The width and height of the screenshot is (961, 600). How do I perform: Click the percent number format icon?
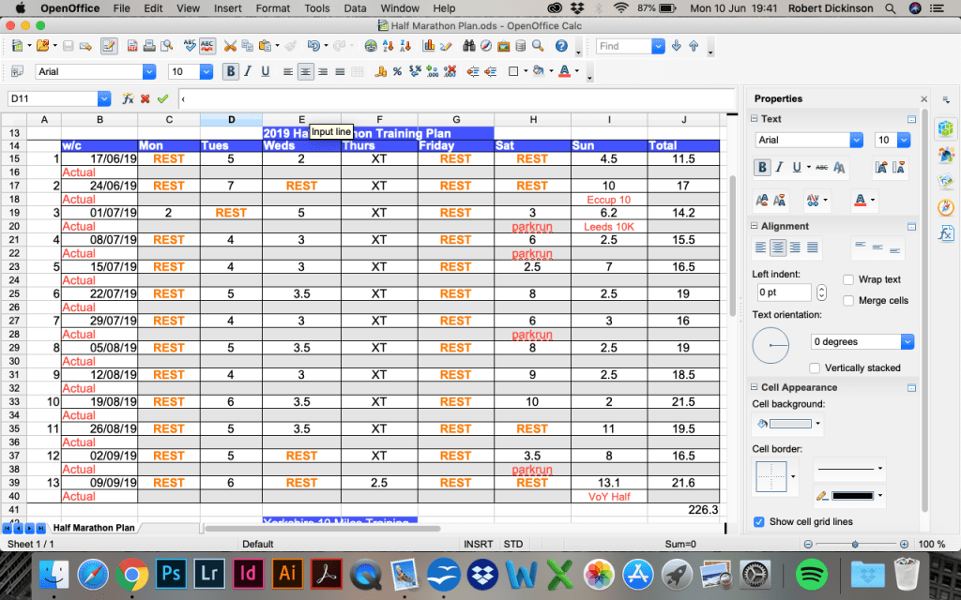coord(398,71)
